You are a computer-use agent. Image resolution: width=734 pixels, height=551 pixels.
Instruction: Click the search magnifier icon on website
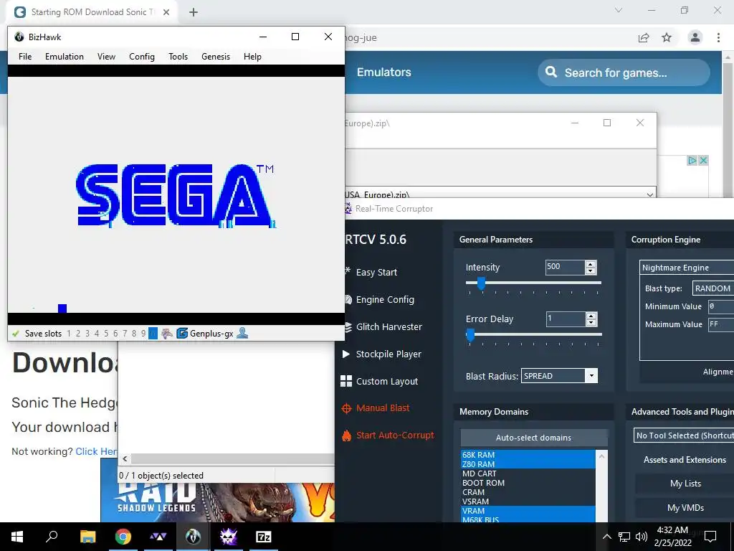(551, 72)
